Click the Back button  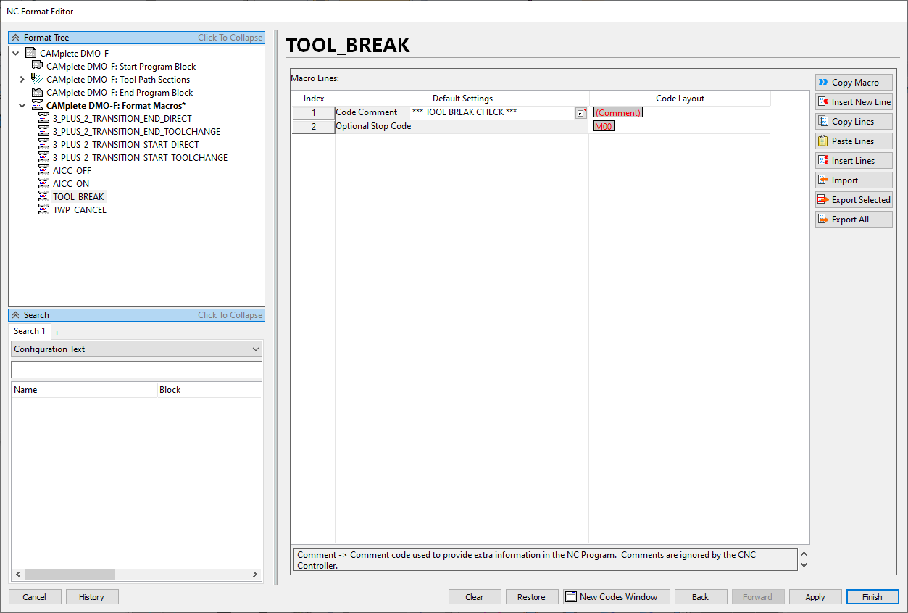(701, 597)
